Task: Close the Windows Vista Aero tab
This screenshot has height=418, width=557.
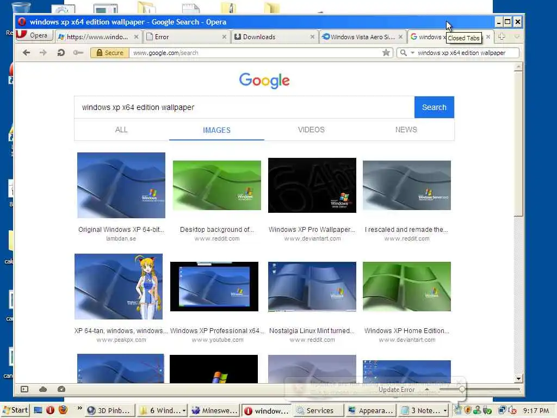Action: pos(400,36)
